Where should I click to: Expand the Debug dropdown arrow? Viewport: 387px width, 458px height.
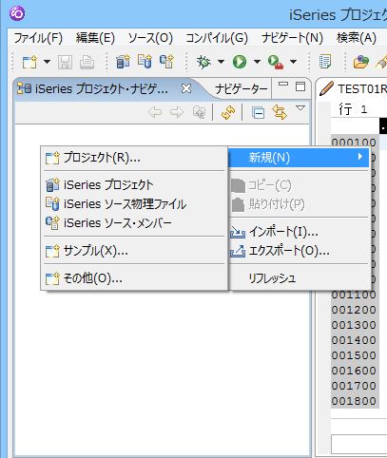(221, 62)
